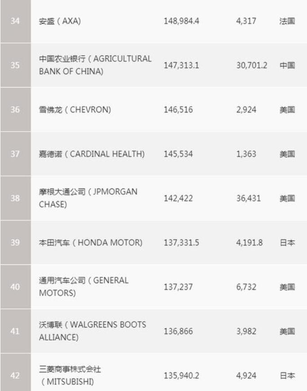This screenshot has height=391, width=307.
Task: Click the company name 安盛 (AXA)
Action: (x=60, y=21)
